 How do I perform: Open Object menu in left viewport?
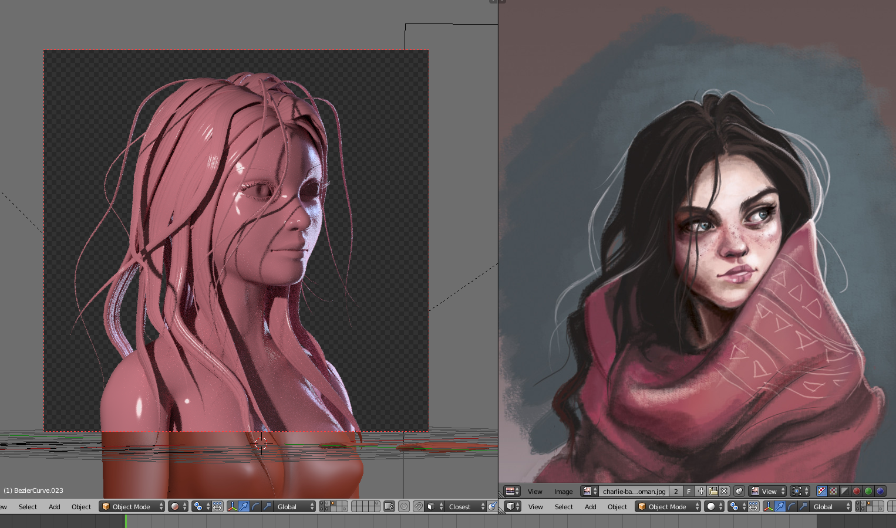pos(81,506)
